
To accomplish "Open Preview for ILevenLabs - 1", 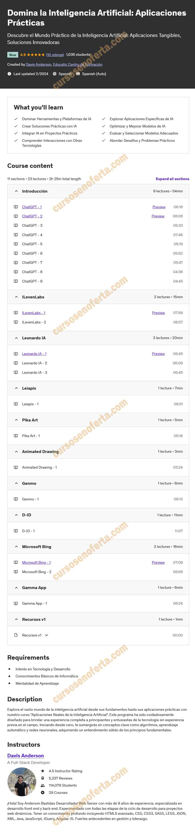I will click(x=159, y=313).
